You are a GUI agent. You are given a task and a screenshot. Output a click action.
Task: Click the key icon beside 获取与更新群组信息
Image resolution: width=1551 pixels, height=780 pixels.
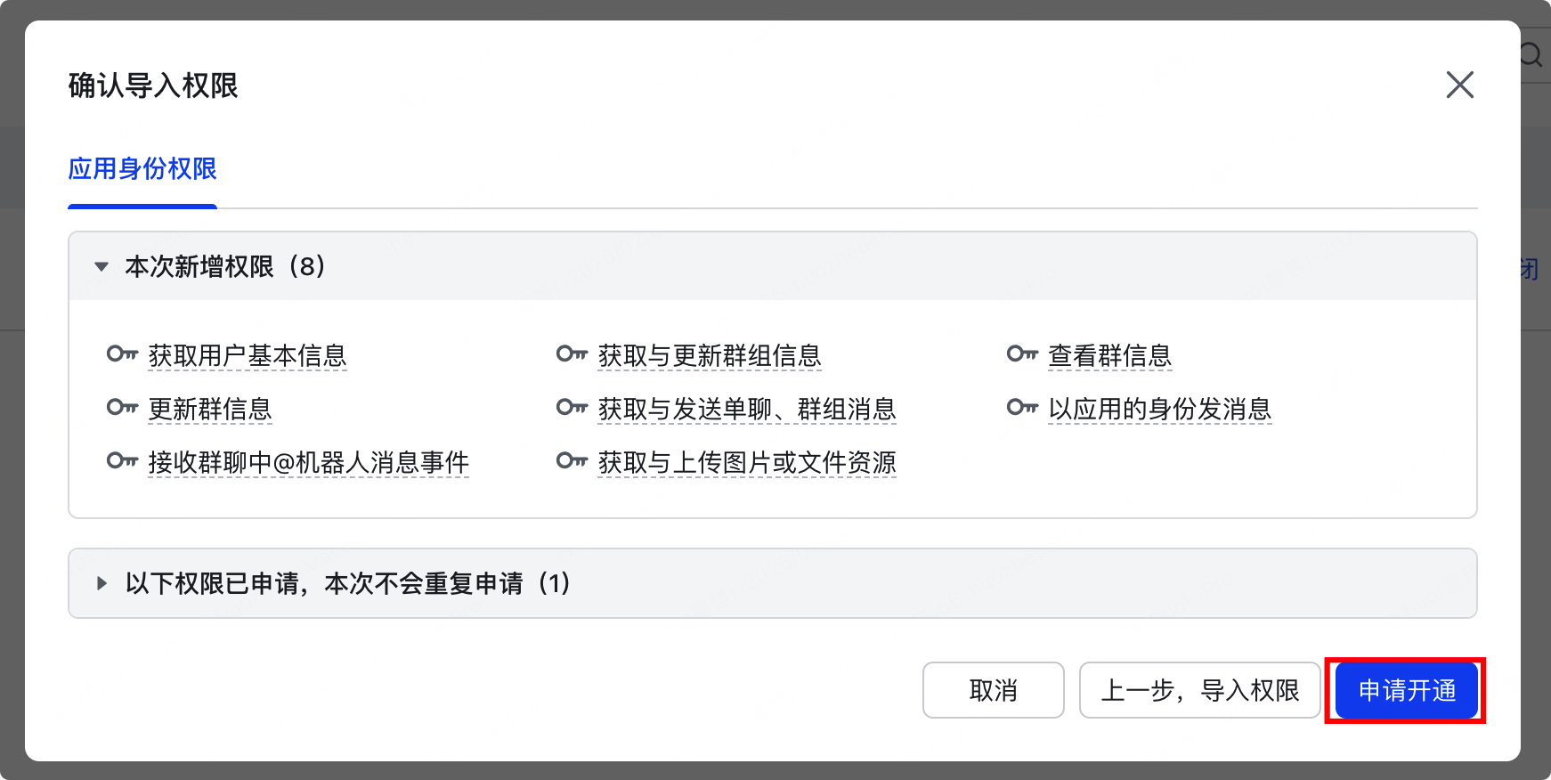click(572, 354)
